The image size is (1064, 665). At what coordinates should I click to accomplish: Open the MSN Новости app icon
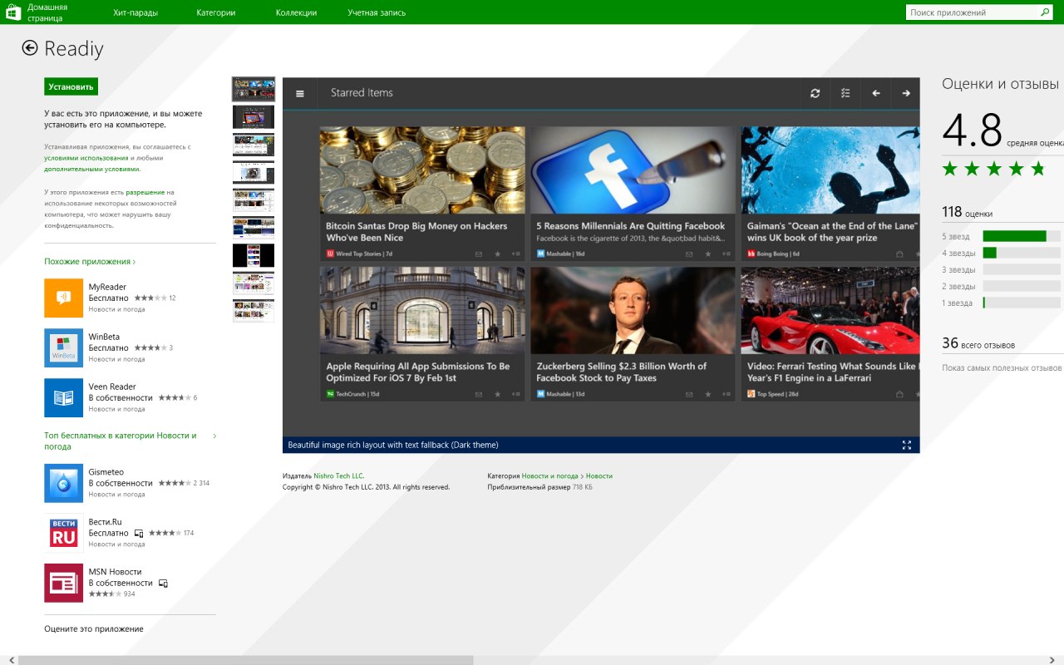(63, 583)
